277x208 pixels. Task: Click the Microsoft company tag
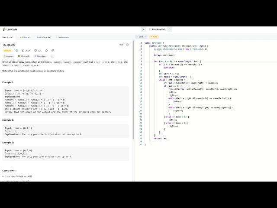click(x=24, y=56)
